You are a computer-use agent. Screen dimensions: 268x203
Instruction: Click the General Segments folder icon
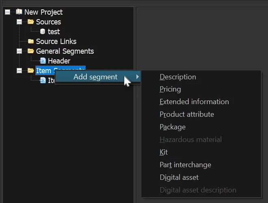(x=31, y=51)
